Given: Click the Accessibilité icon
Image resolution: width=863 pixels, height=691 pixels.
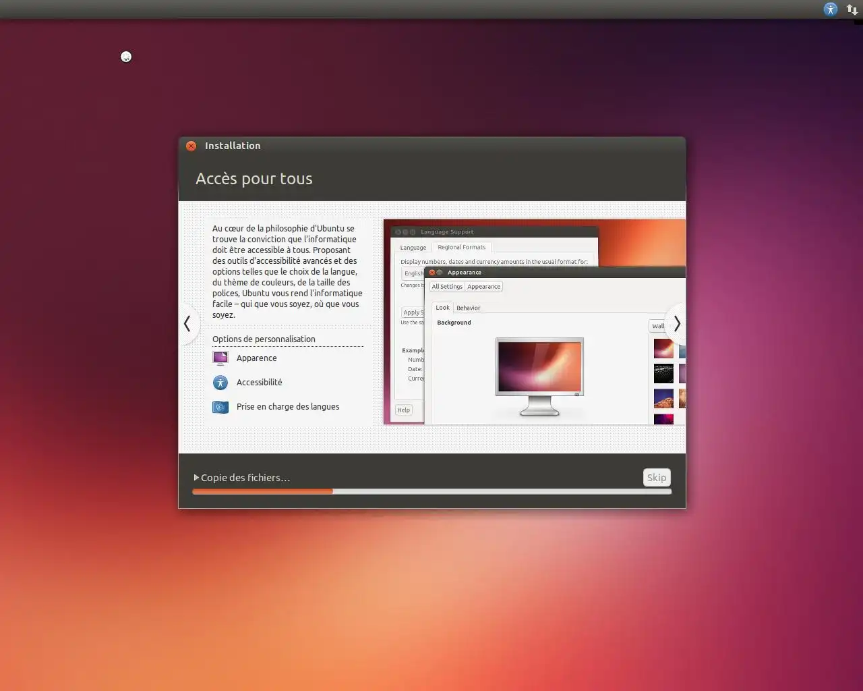Looking at the screenshot, I should pos(220,383).
